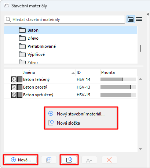150x168 pixels.
Task: Click the duplicate material button
Action: tap(49, 160)
